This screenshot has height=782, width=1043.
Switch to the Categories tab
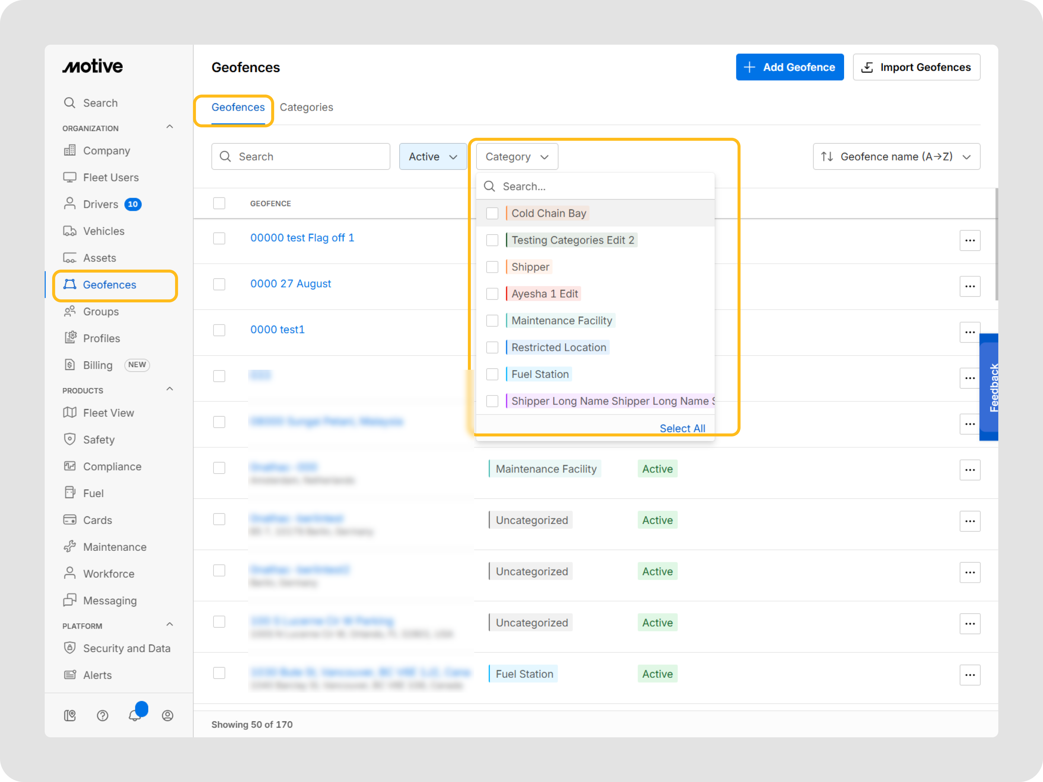(x=307, y=107)
